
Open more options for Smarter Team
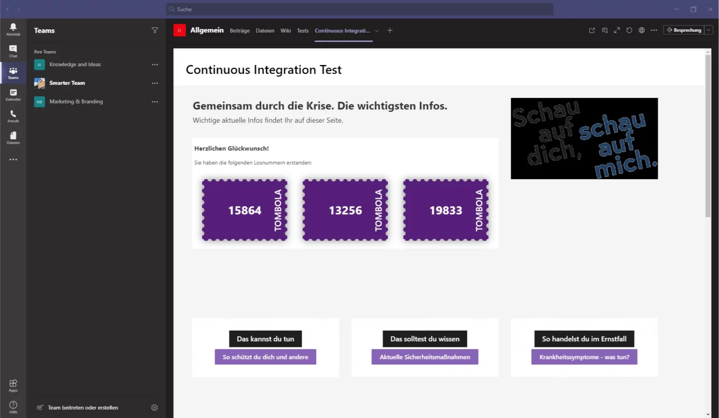(x=155, y=83)
